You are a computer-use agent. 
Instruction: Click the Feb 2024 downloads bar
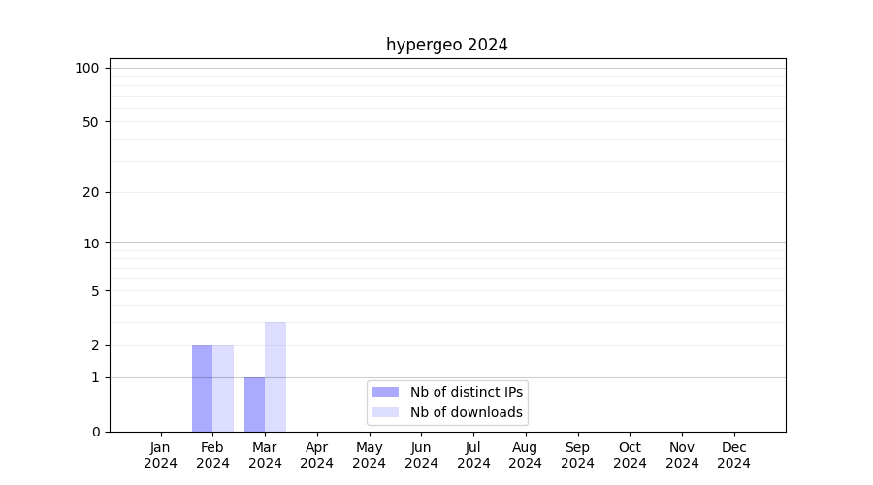coord(223,388)
